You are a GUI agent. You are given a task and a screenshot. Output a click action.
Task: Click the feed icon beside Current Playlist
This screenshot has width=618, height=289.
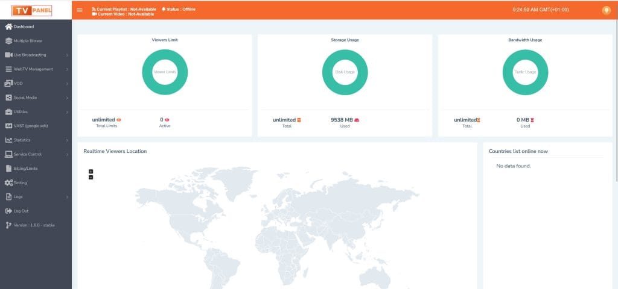pyautogui.click(x=94, y=9)
